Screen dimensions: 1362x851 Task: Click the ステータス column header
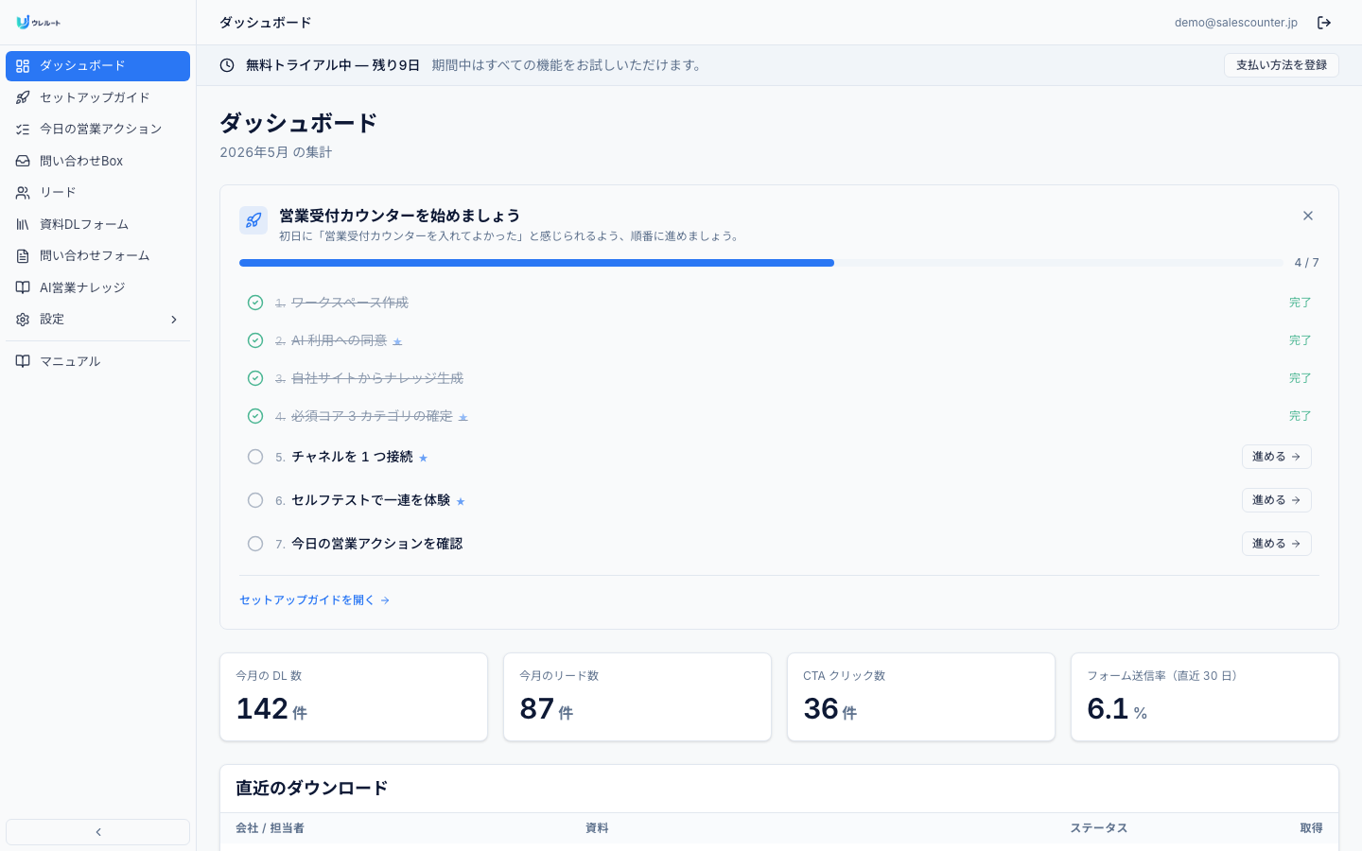point(1099,828)
